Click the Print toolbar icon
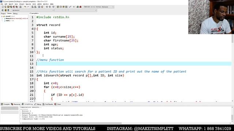Screen dimensions: 234x131 click(20, 7)
